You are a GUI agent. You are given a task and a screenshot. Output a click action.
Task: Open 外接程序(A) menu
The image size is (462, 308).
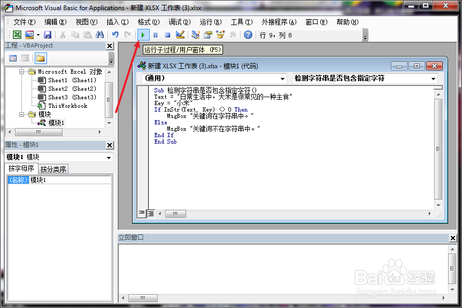[279, 22]
